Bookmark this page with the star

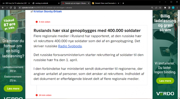160,8
